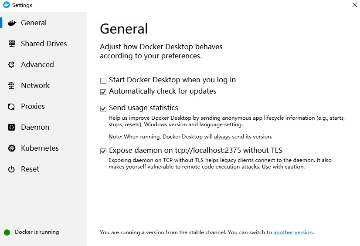The width and height of the screenshot is (360, 246).
Task: Click the Network globe icon
Action: (x=11, y=85)
